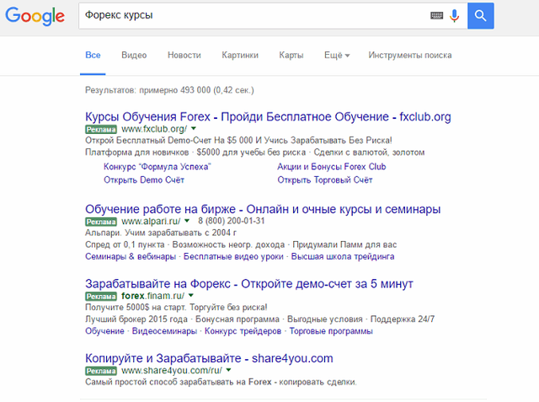Expand the 'Ещё' dropdown menu
The height and width of the screenshot is (402, 539).
coord(337,55)
